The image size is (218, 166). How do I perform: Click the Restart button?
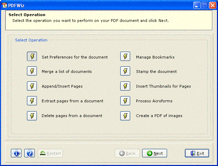click(50, 153)
